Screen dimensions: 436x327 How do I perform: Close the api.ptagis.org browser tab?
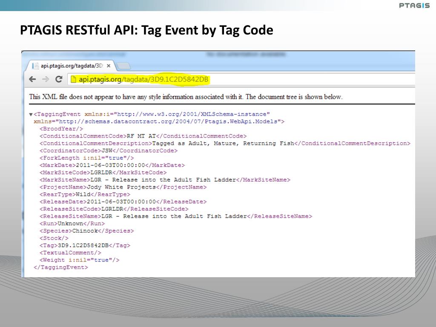109,66
